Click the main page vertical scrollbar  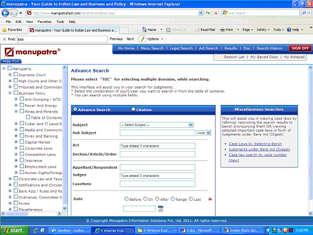pos(310,140)
